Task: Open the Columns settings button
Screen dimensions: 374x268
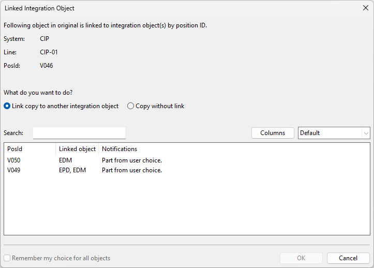Action: 273,133
